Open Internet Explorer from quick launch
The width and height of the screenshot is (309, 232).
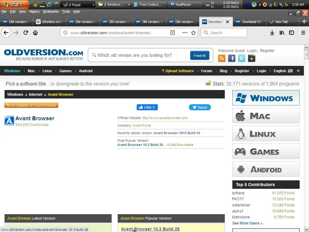tap(49, 5)
